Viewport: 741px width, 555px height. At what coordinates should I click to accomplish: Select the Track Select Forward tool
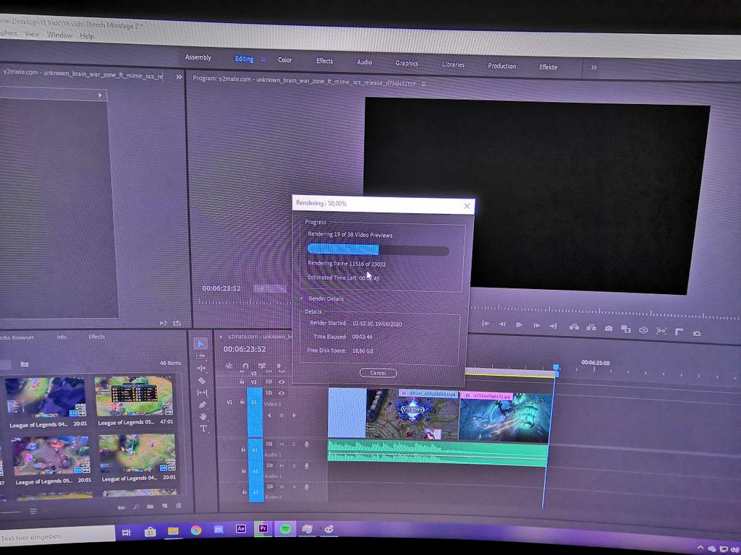[x=200, y=356]
